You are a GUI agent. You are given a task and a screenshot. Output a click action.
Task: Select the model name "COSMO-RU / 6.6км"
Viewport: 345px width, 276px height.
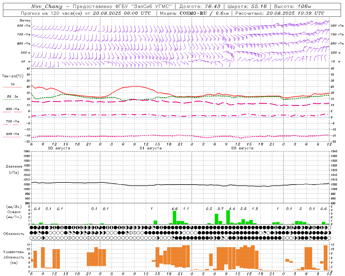204,13
